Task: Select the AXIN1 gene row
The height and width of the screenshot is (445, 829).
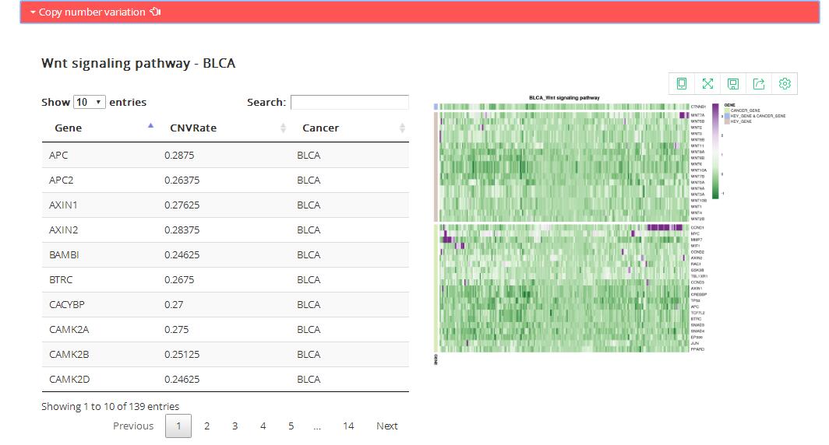Action: point(224,205)
